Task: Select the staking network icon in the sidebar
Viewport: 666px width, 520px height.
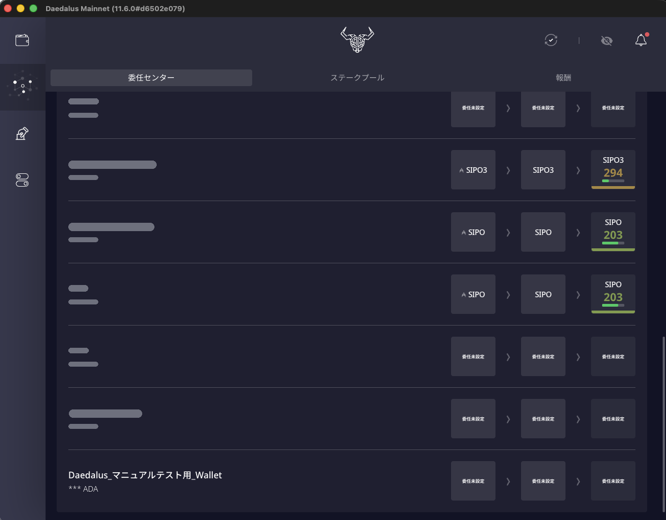Action: tap(23, 87)
